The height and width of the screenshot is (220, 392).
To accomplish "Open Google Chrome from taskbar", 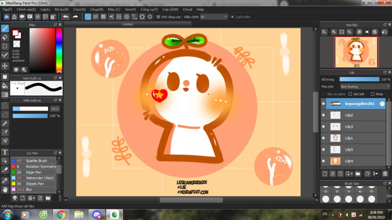I will [x=61, y=215].
